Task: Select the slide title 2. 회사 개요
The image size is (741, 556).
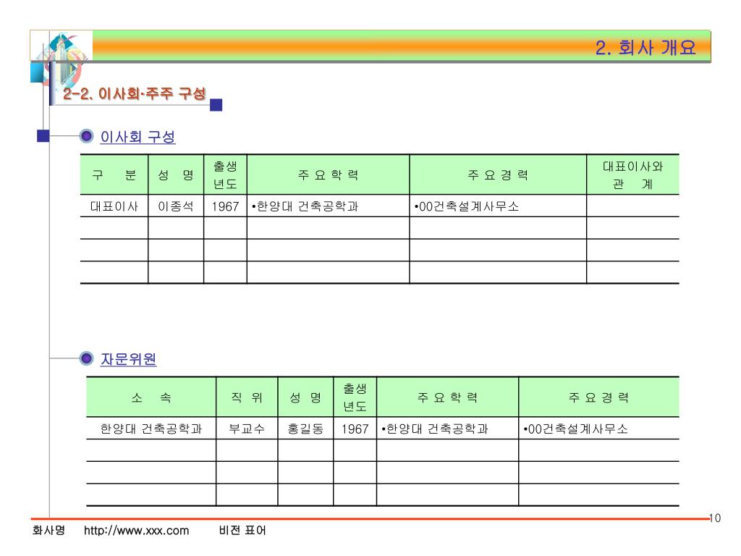Action: 645,47
